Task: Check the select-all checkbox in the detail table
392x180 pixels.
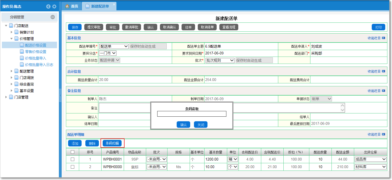Action: pos(72,152)
